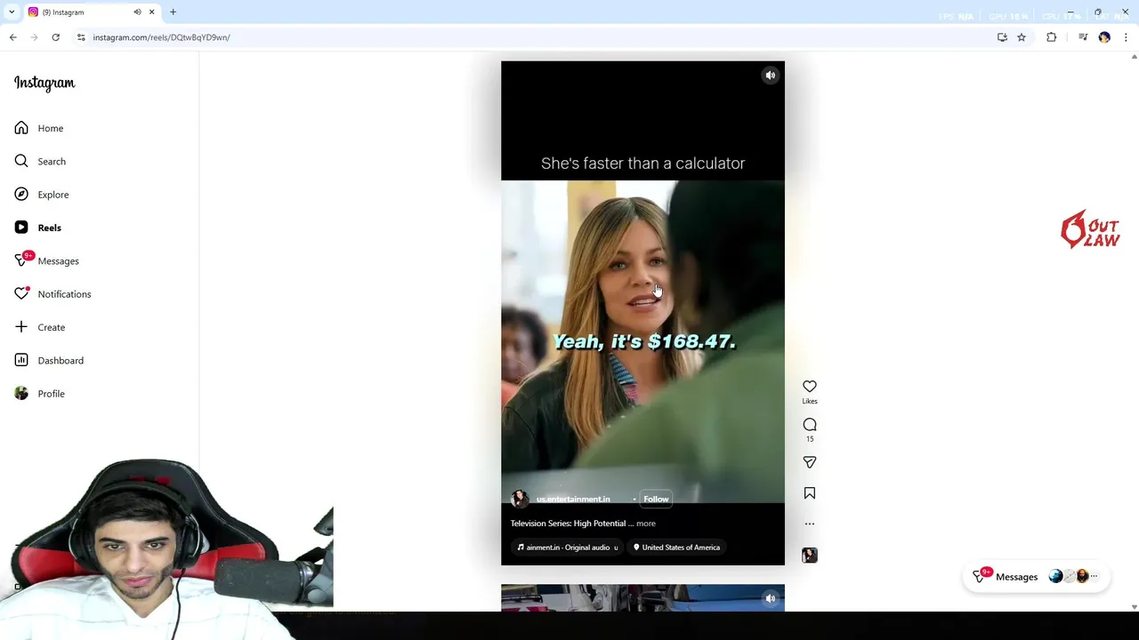Click the address bar URL field
Screen dimensions: 1139x640
pos(534,37)
